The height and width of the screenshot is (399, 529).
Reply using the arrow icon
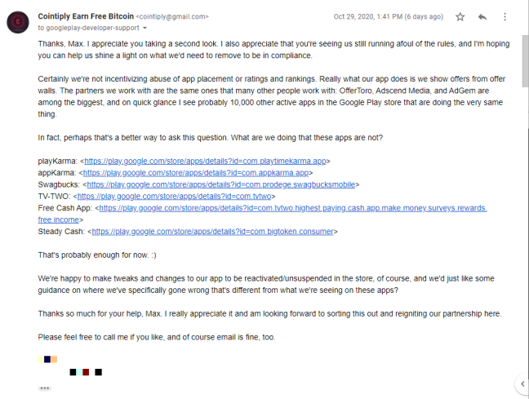coord(482,17)
